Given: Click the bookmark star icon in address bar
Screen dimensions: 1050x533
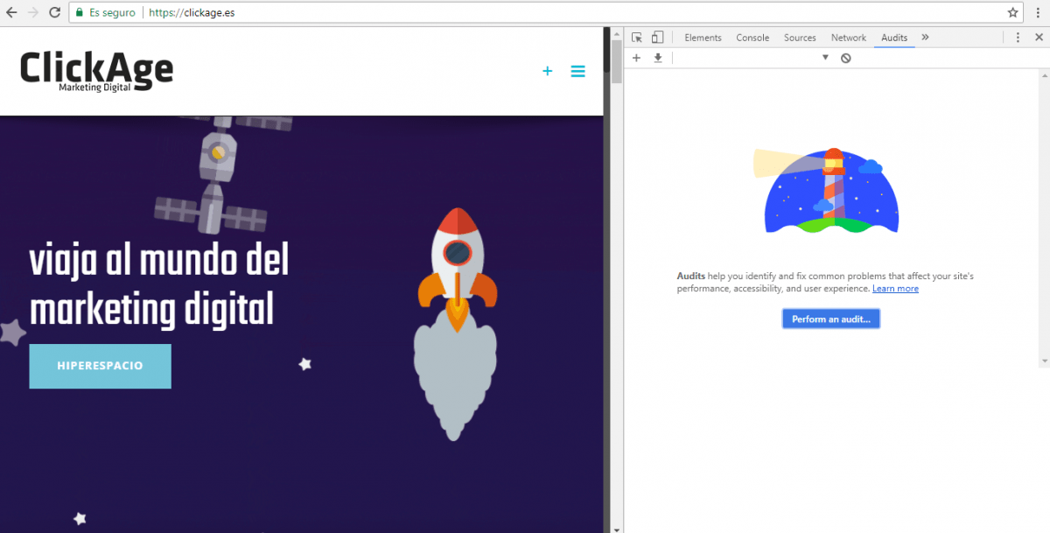Looking at the screenshot, I should [1011, 12].
